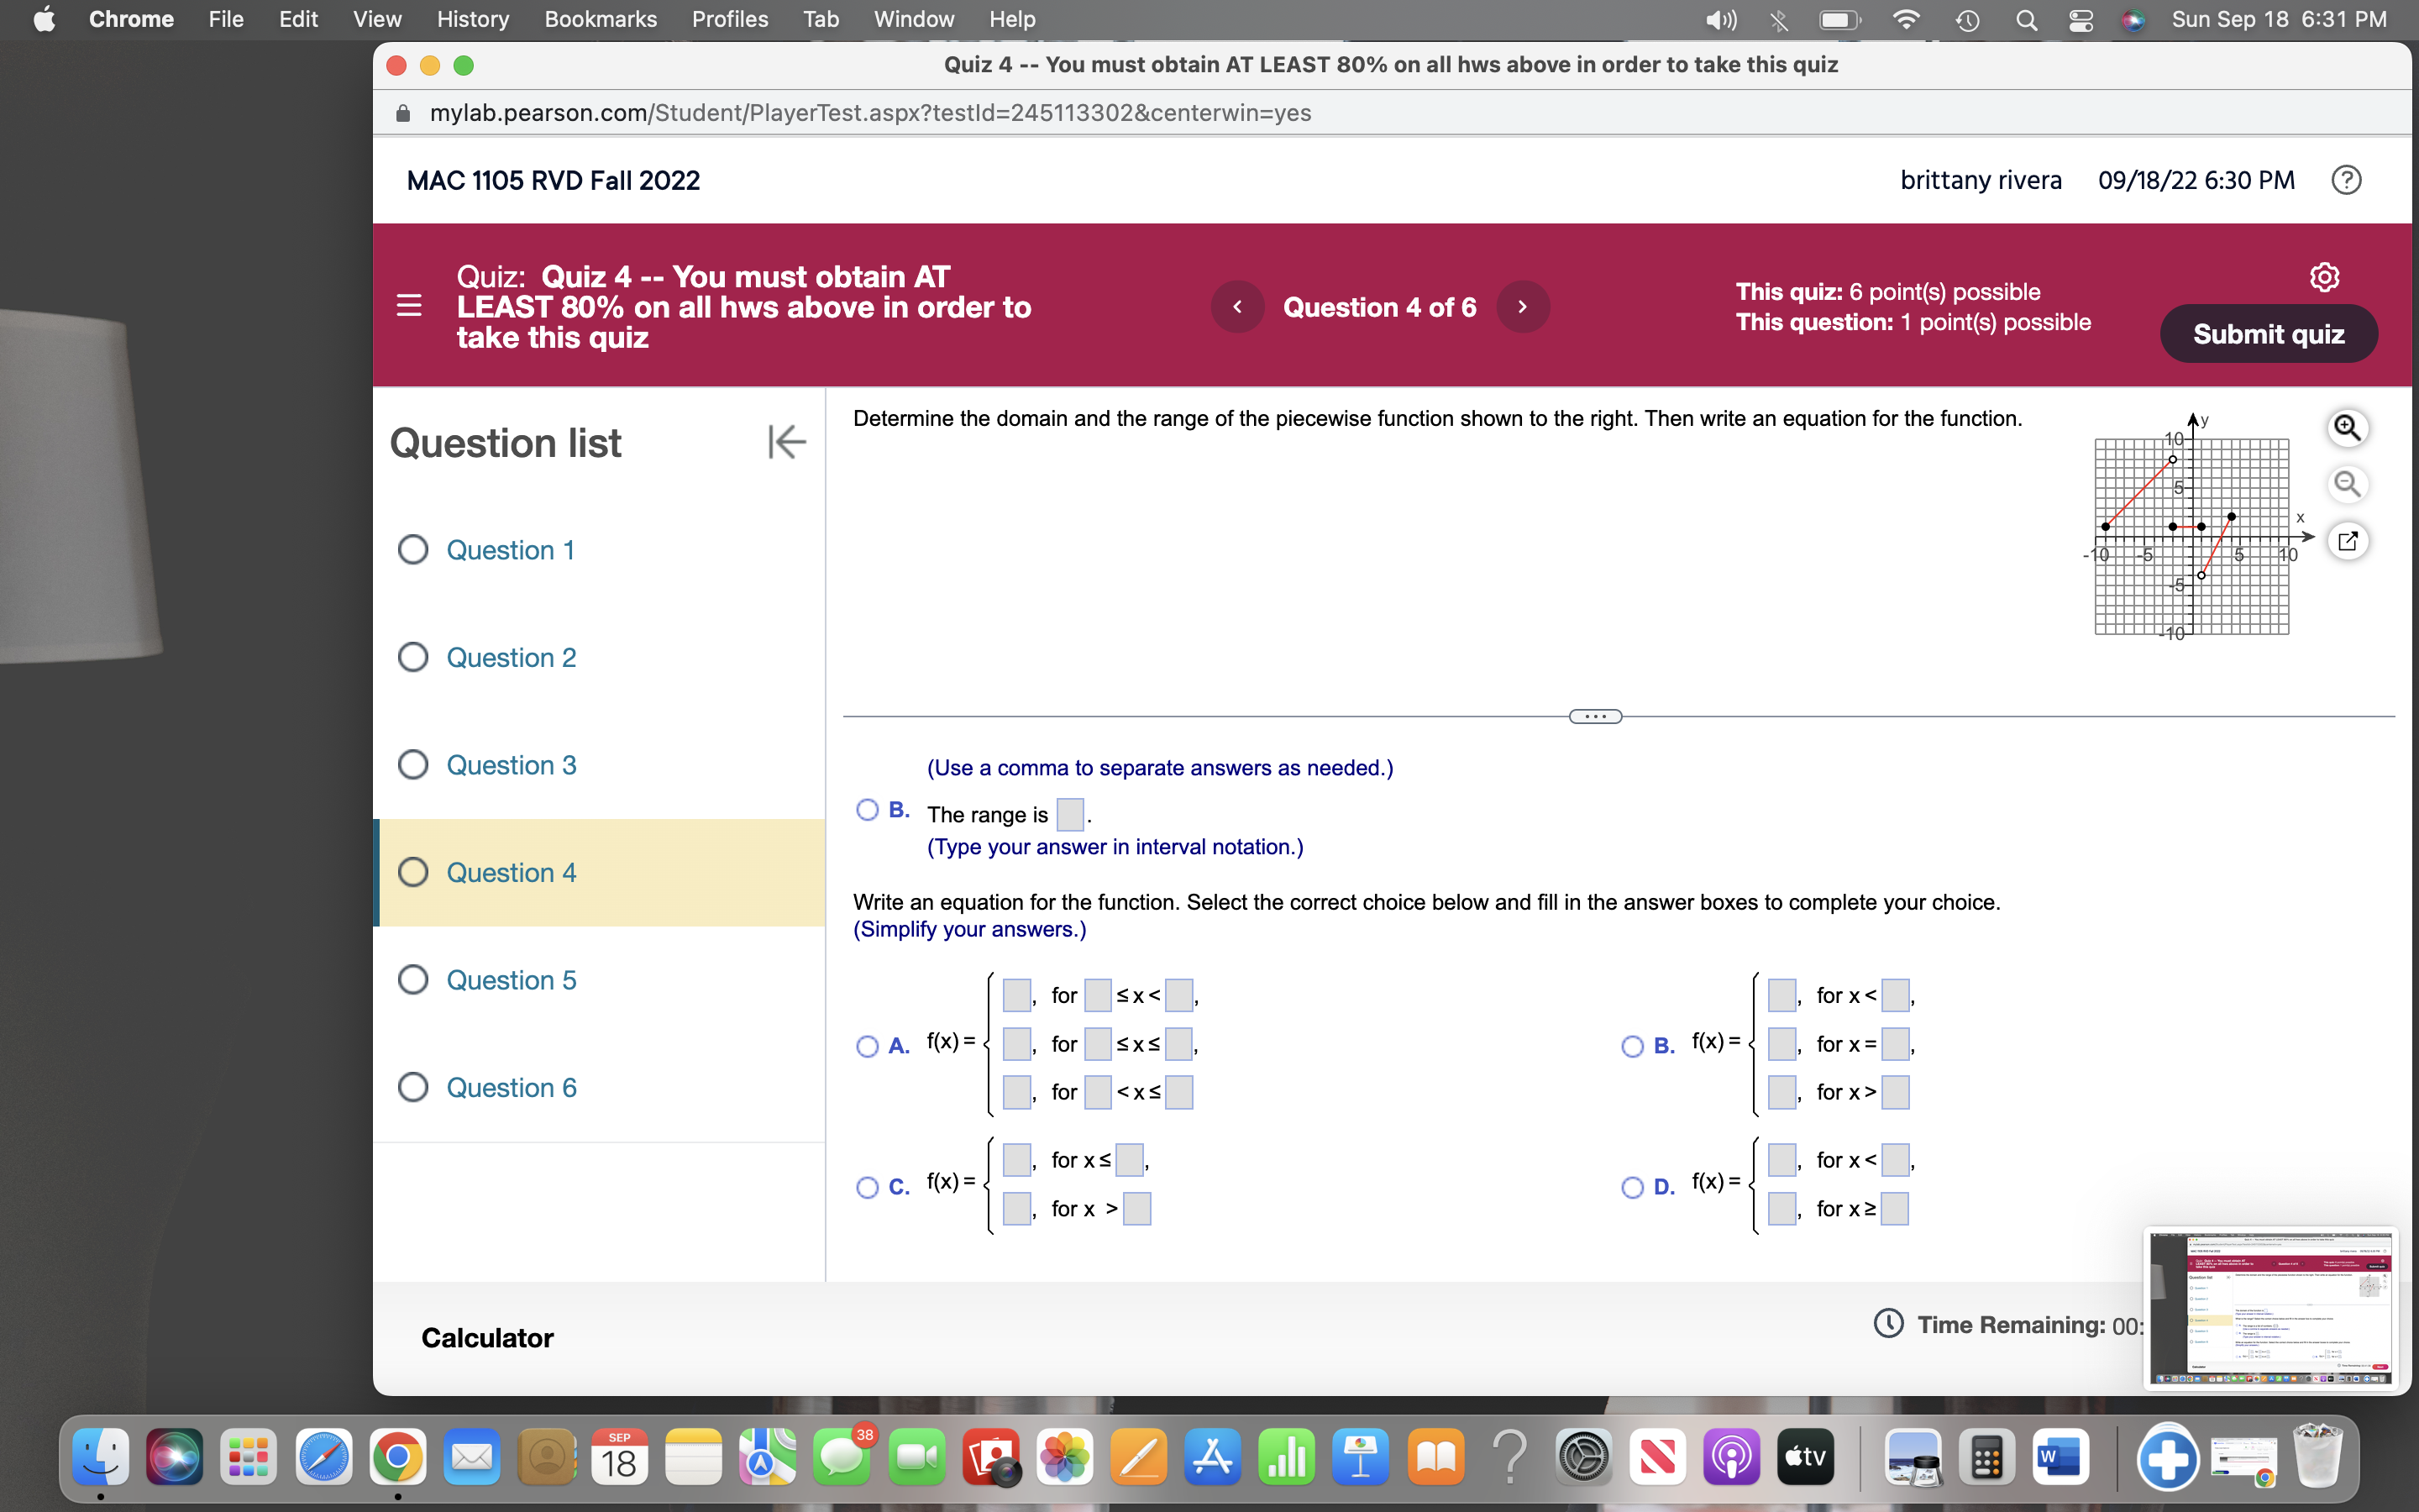Open the Calculator panel at the bottom
The width and height of the screenshot is (2419, 1512).
(x=487, y=1337)
